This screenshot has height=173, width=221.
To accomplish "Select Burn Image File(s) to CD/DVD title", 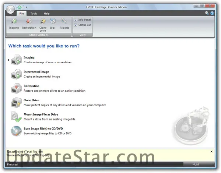I will (43, 128).
